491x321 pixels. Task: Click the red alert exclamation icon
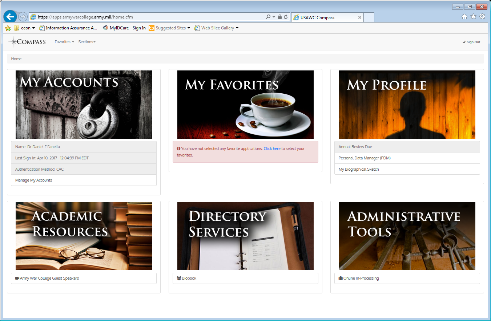click(x=178, y=149)
